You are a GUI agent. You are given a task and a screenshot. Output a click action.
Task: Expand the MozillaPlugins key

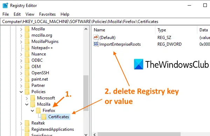click(x=21, y=41)
